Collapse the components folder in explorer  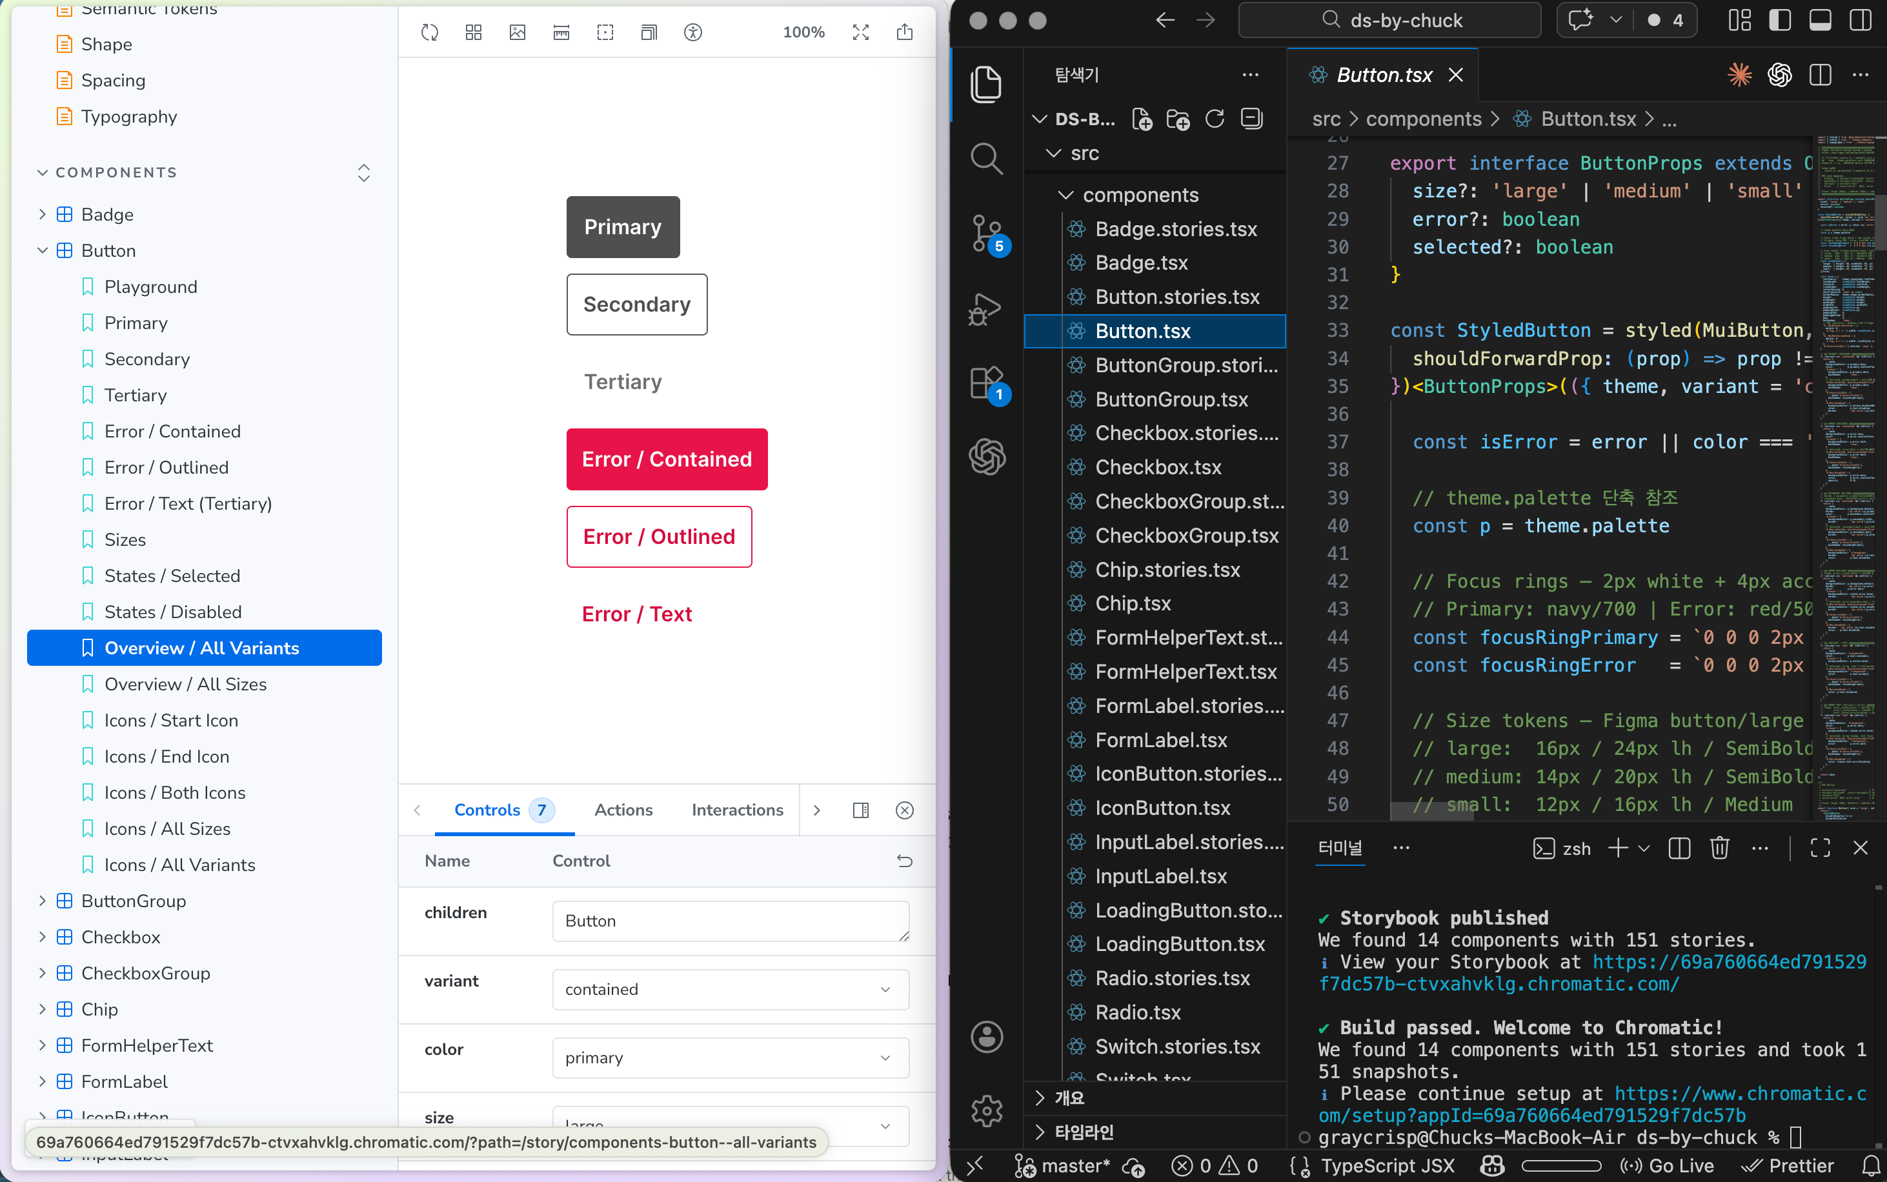[x=1065, y=195]
